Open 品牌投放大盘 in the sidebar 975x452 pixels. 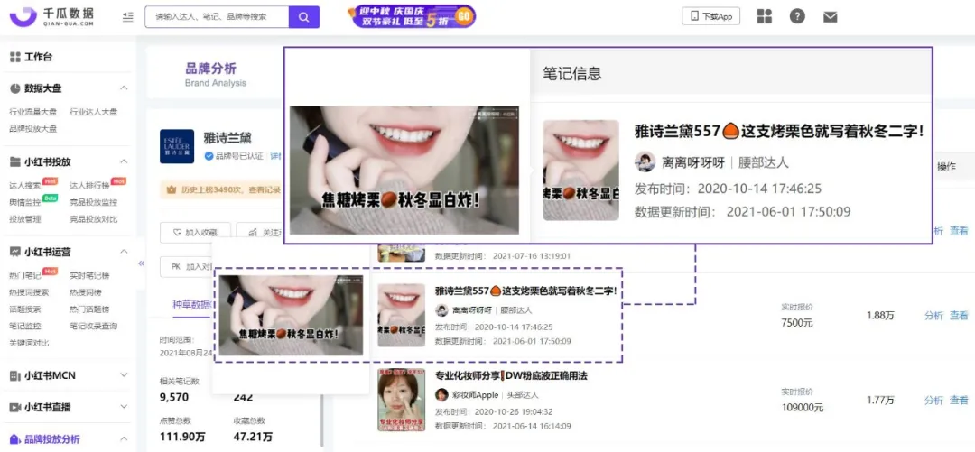[x=33, y=129]
